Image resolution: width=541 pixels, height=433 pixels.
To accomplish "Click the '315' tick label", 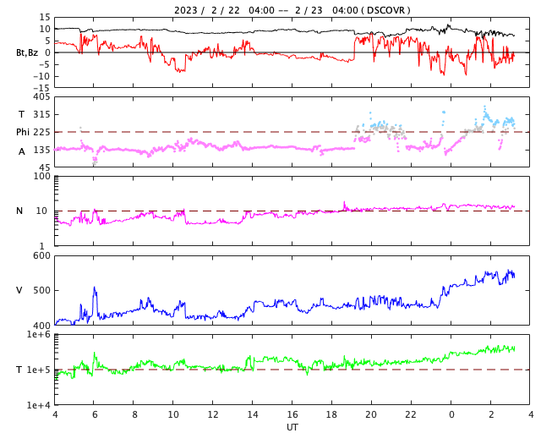I will tap(41, 114).
